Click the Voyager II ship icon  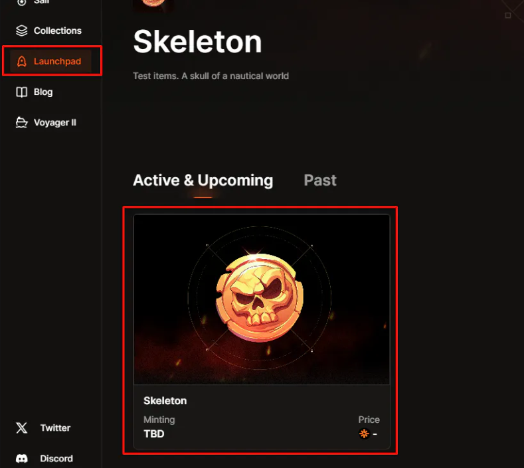point(22,123)
